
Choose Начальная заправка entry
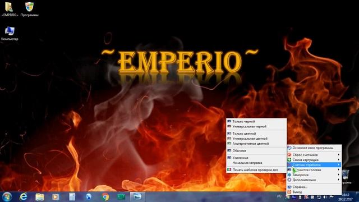tap(256, 163)
